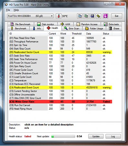Click the Log button

click(x=113, y=136)
